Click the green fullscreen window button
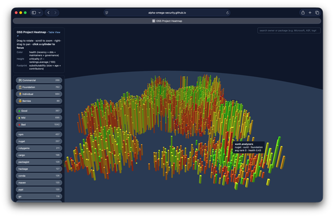 [x=25, y=13]
